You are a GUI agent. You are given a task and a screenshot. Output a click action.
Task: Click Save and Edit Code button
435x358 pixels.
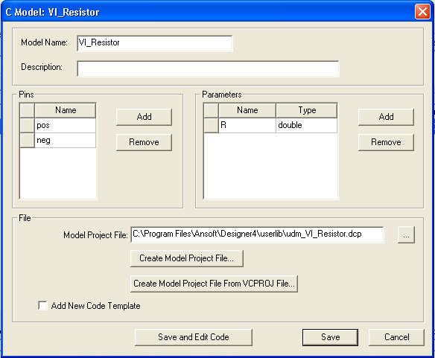click(x=194, y=337)
